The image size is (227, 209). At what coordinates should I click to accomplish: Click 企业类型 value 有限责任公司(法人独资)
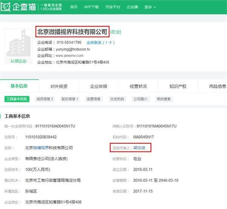(46, 159)
